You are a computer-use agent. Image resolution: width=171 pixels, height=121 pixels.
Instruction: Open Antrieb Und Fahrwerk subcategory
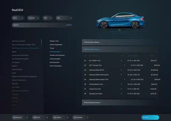coord(57,55)
